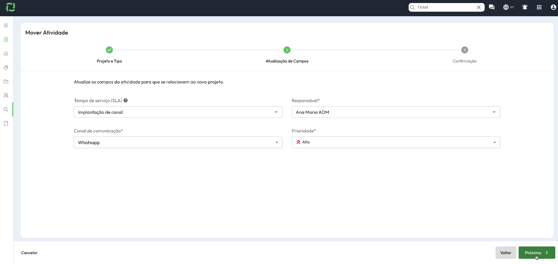Click the Tempo de serviço (SLA) label
This screenshot has height=264, width=558.
pos(98,101)
